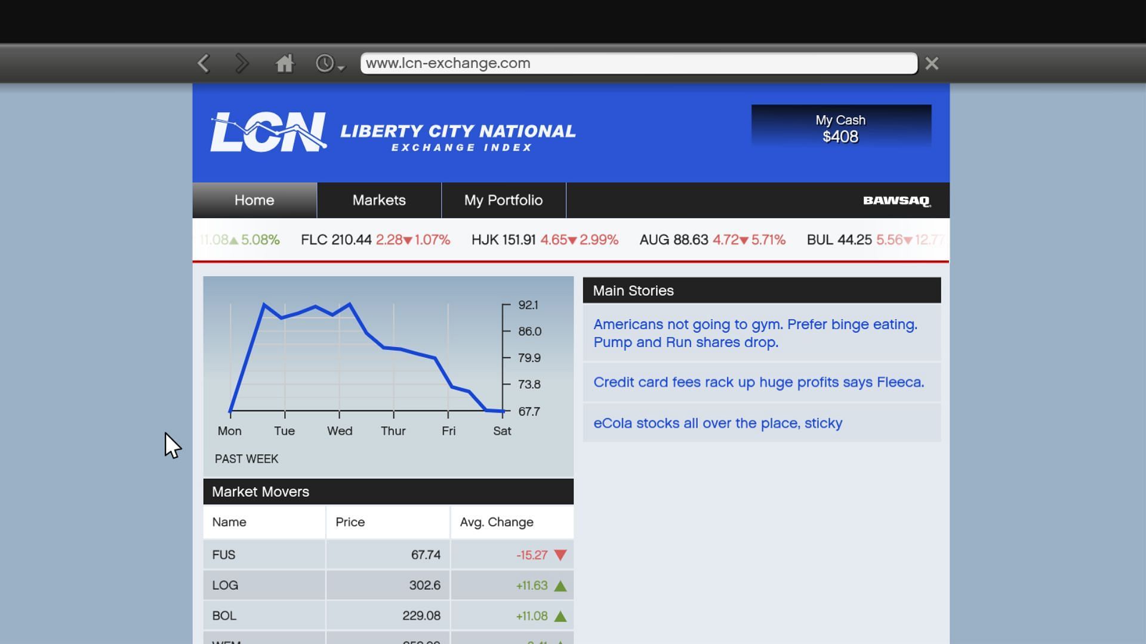1146x644 pixels.
Task: Click the browser back arrow
Action: (204, 63)
